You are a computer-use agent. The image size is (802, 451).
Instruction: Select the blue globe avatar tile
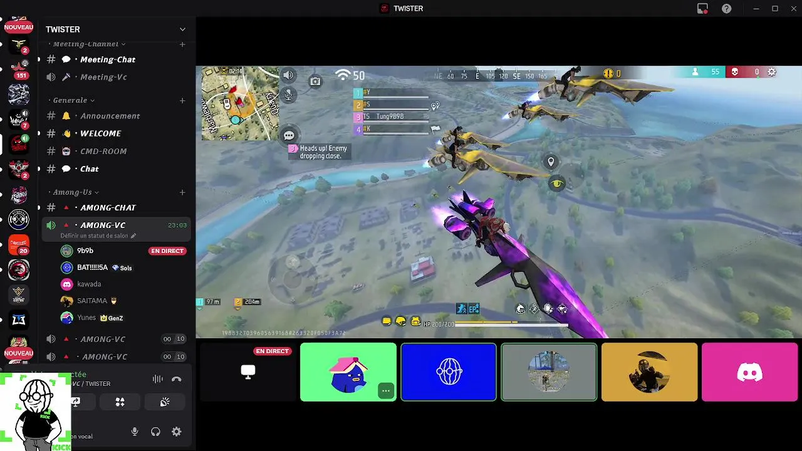point(449,372)
